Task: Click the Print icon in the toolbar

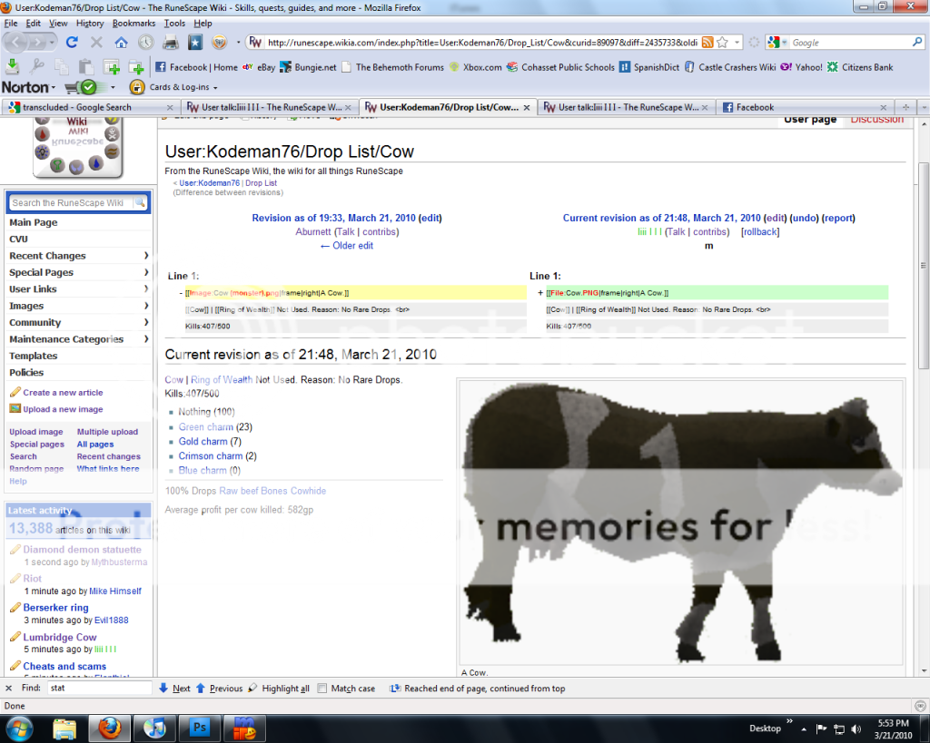Action: point(170,43)
